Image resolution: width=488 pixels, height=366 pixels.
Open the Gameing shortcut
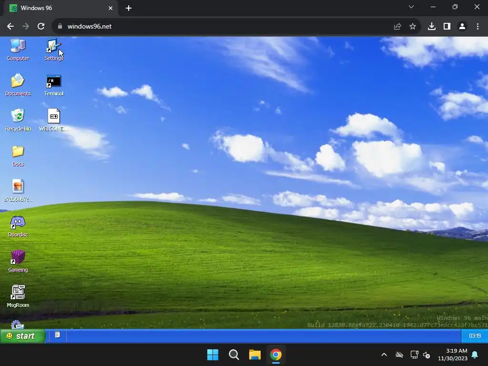18,261
